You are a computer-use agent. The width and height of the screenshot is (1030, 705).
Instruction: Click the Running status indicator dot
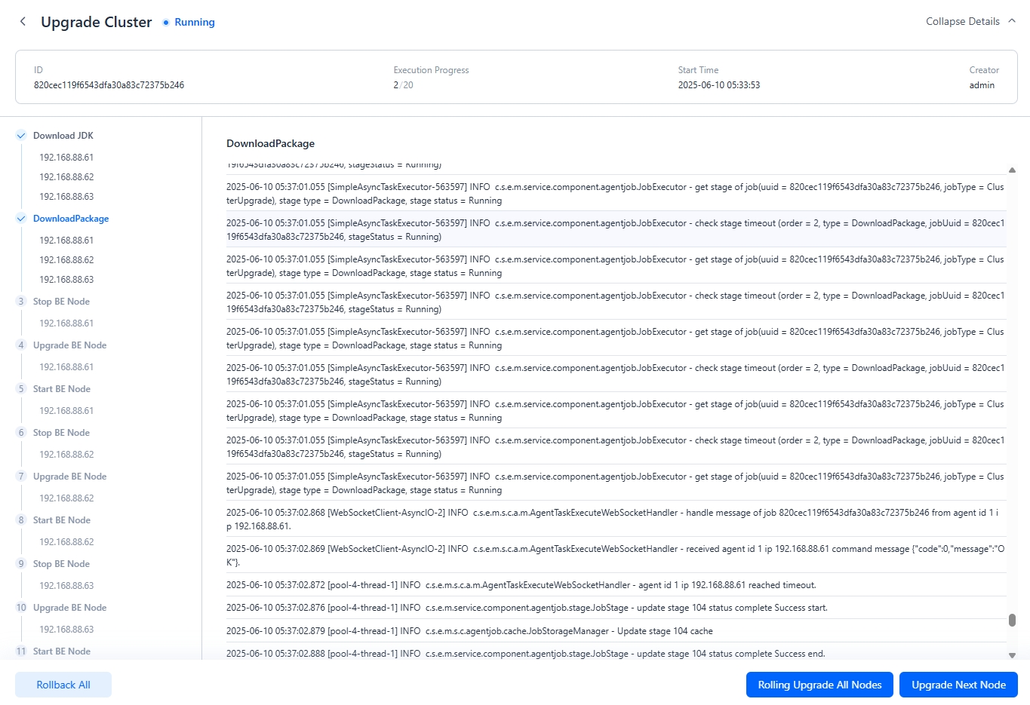click(x=166, y=23)
